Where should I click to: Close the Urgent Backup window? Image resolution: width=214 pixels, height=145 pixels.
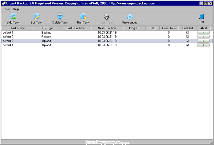[x=210, y=3]
